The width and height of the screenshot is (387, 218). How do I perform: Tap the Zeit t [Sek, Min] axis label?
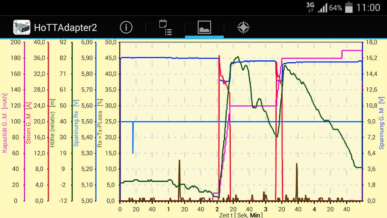pyautogui.click(x=241, y=215)
